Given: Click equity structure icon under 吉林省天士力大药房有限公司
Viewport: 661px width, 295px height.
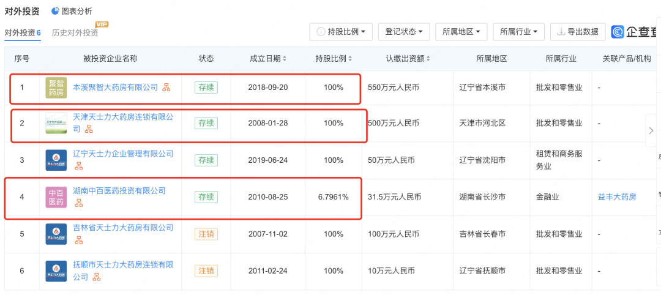Looking at the screenshot, I should (78, 240).
